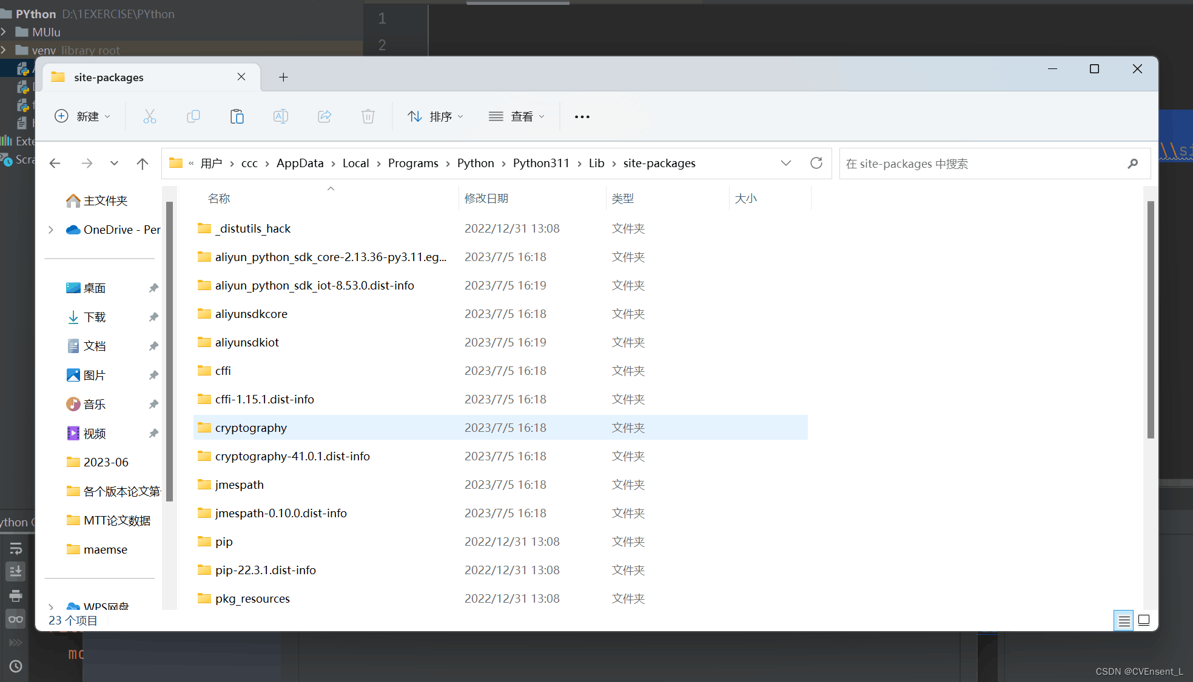Click the file list vertical scrollbar

pos(1150,320)
